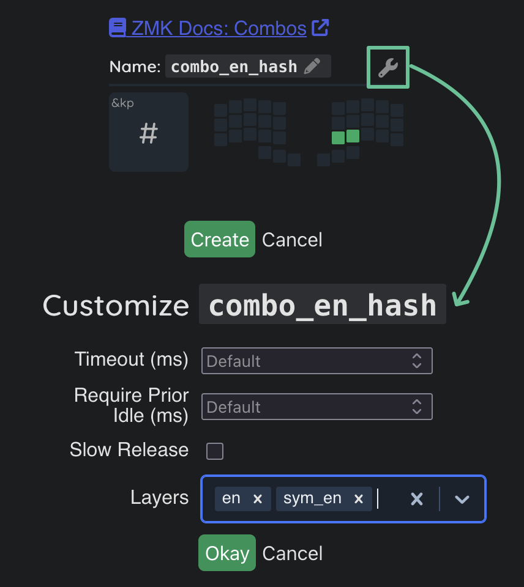Click the external link icon after Combos
The width and height of the screenshot is (524, 587).
click(320, 28)
